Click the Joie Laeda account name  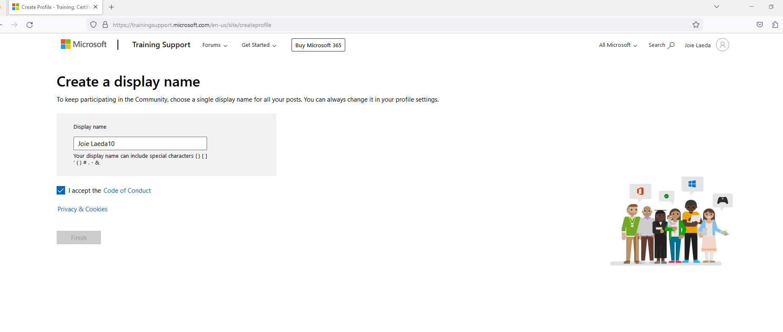(x=698, y=45)
